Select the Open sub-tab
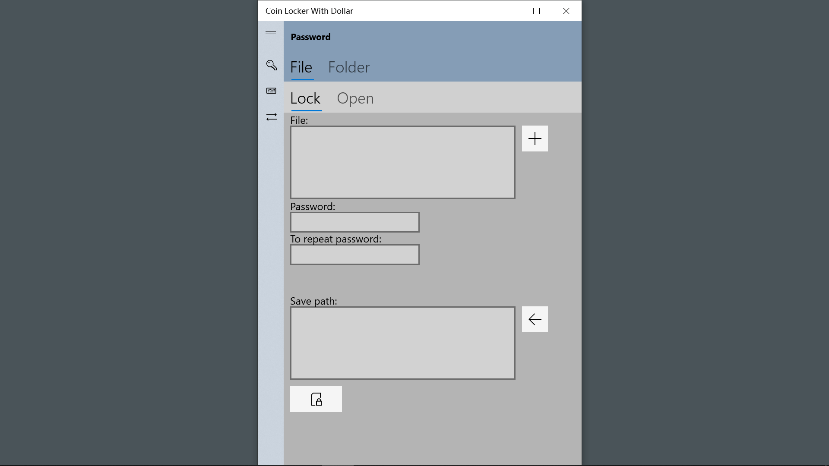The width and height of the screenshot is (829, 466). (x=355, y=98)
